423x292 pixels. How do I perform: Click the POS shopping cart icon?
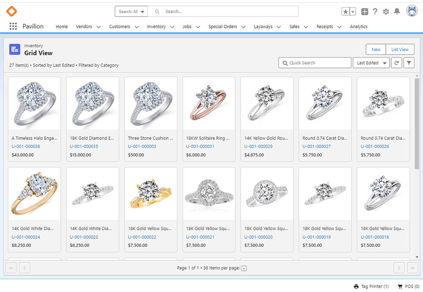point(400,287)
